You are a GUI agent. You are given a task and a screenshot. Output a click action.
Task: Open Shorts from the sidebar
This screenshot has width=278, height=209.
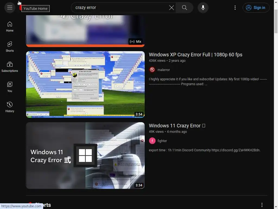coord(10,47)
